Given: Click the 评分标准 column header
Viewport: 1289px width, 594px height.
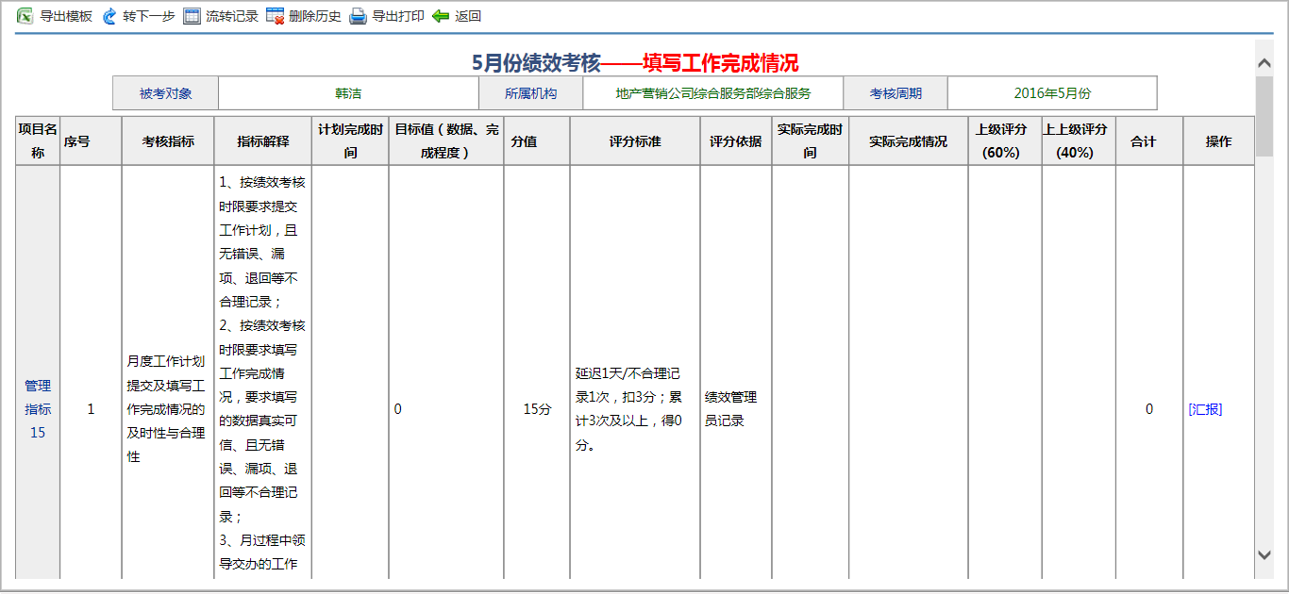Looking at the screenshot, I should point(634,141).
